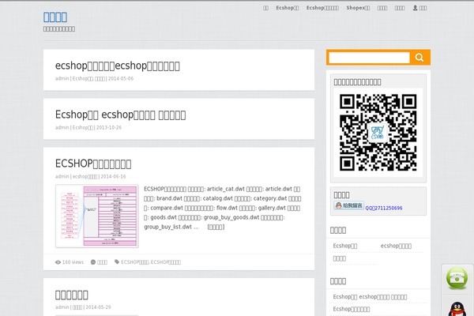
Task: Open the Shopex item in top navigation
Action: click(x=358, y=8)
